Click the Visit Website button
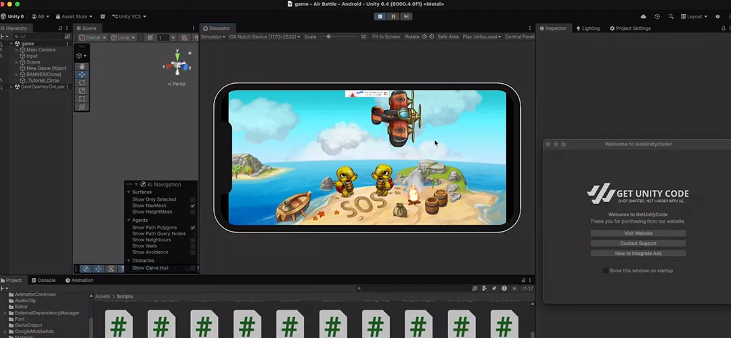731x338 pixels. tap(638, 233)
